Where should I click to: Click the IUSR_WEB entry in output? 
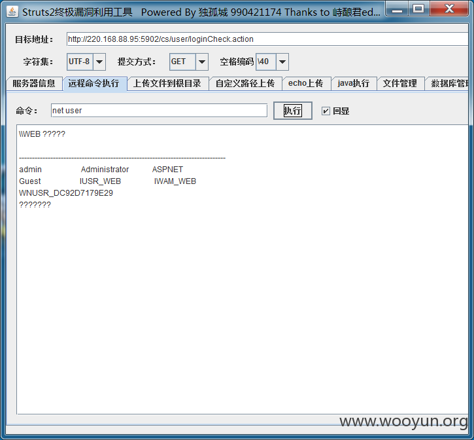click(x=101, y=181)
